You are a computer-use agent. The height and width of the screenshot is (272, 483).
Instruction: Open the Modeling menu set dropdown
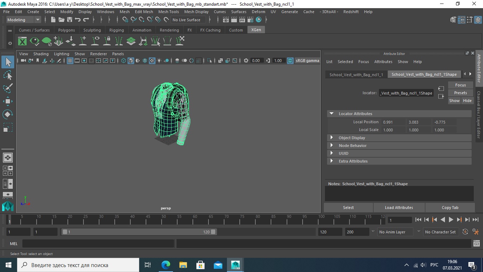click(23, 20)
